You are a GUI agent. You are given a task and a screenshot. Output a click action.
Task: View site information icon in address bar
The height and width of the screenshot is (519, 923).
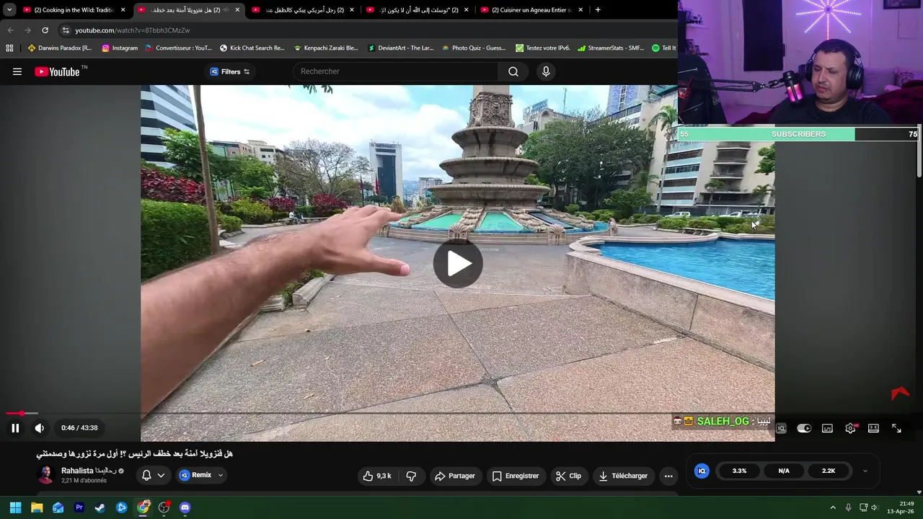pyautogui.click(x=66, y=30)
